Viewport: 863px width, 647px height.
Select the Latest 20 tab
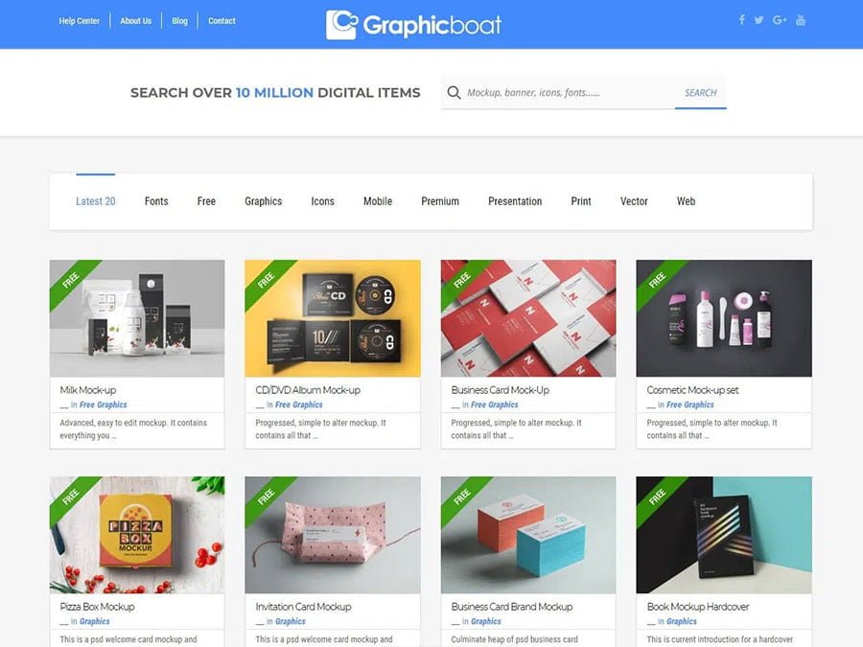[x=96, y=201]
